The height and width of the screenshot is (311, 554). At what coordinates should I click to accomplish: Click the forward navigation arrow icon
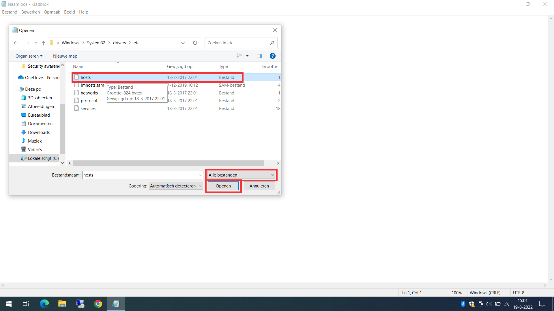pyautogui.click(x=27, y=43)
